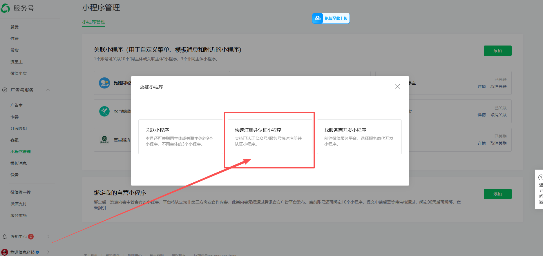This screenshot has width=543, height=256.
Task: Click the compass icon beside 广告与服务
Action: click(5, 90)
